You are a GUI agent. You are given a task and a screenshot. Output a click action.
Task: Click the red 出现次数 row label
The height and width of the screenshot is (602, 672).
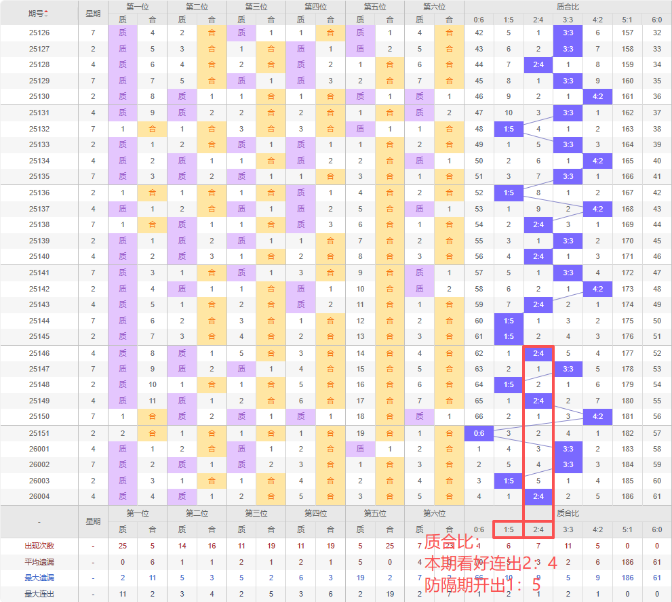(39, 546)
